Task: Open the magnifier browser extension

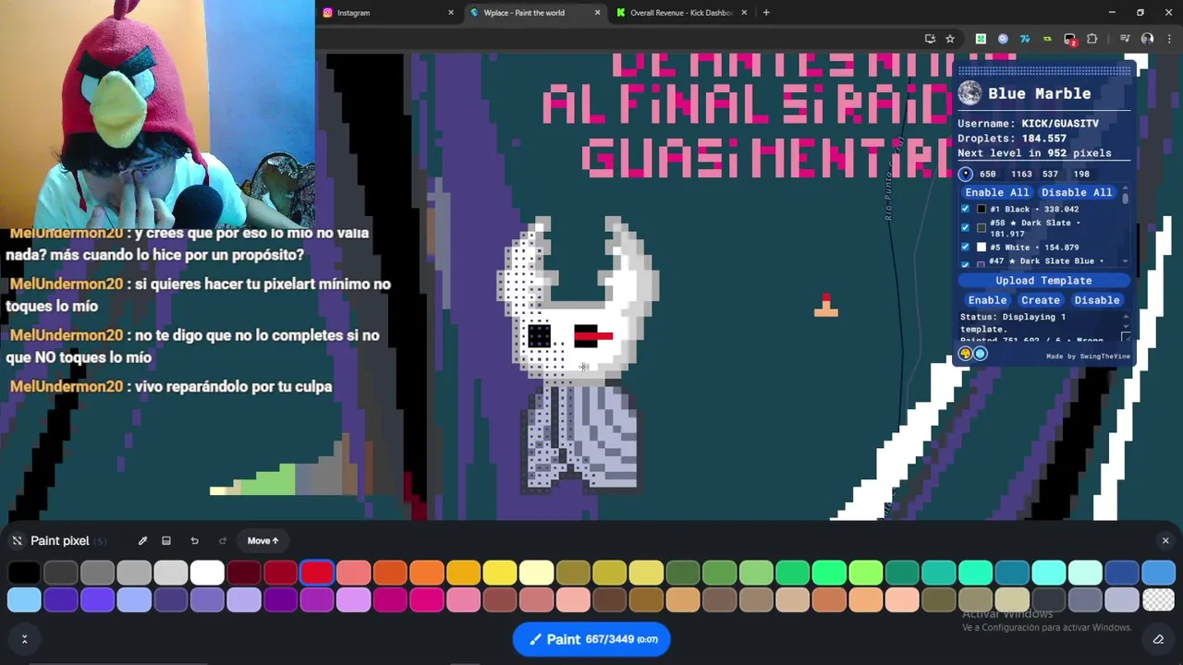Action: coord(1003,39)
